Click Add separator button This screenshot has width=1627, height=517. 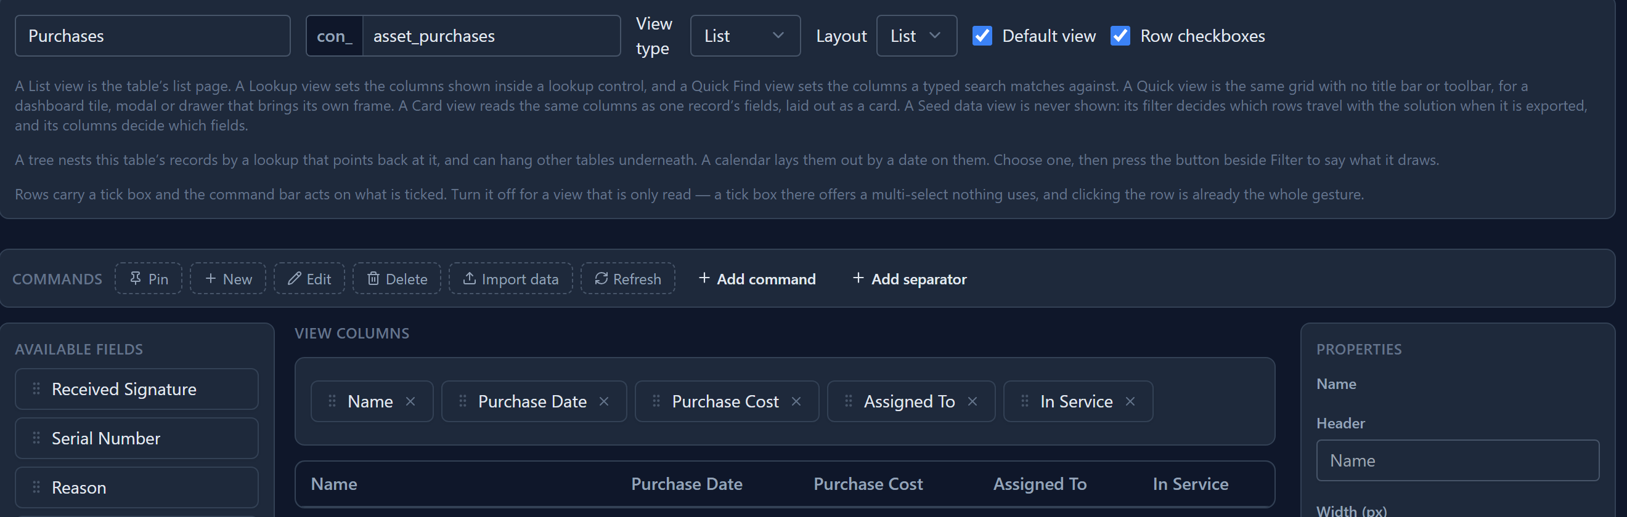click(x=910, y=279)
